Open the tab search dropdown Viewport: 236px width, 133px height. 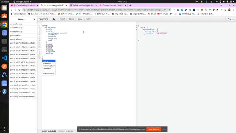pos(221,6)
